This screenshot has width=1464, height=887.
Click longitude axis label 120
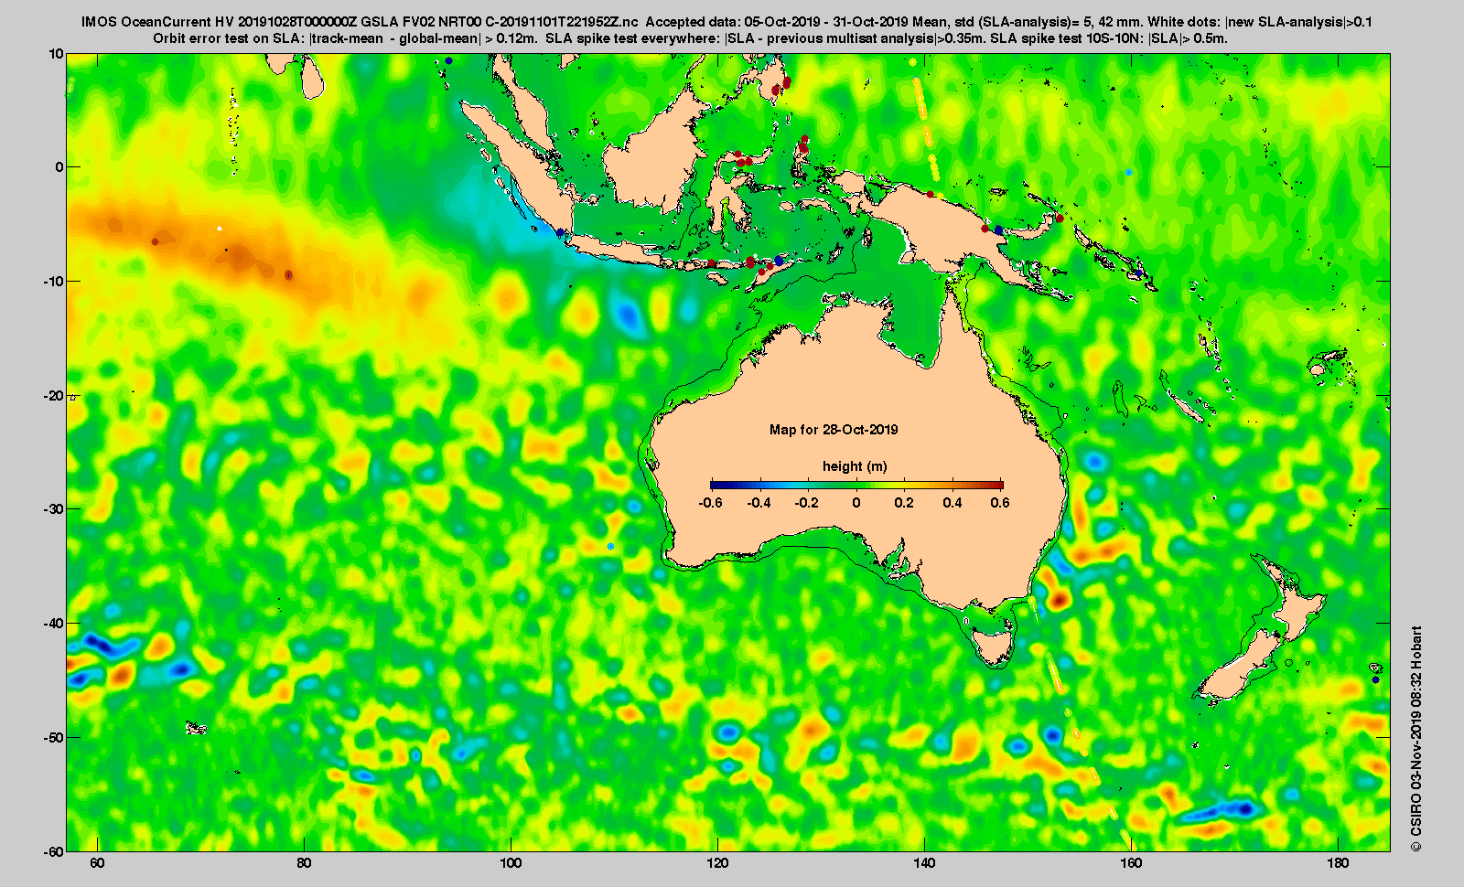pyautogui.click(x=717, y=863)
